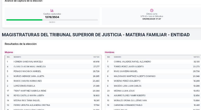Select row OLIVAS CHACON MAHLI ANGELICA
Image resolution: width=201 pixels, height=110 pixels.
pyautogui.click(x=53, y=67)
